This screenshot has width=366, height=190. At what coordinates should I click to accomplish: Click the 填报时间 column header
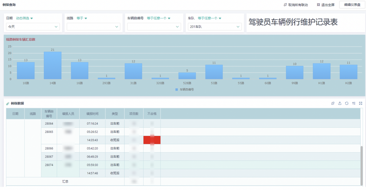(92, 114)
